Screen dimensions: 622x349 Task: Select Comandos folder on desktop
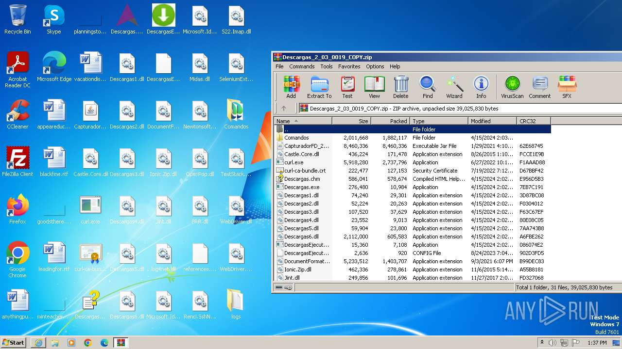[x=236, y=115]
